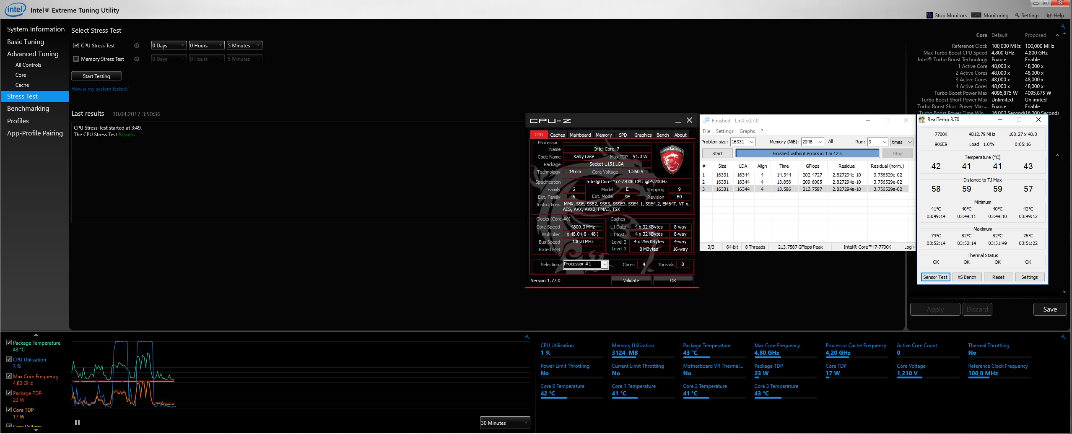Click the Validate button in CPU-Z

631,281
